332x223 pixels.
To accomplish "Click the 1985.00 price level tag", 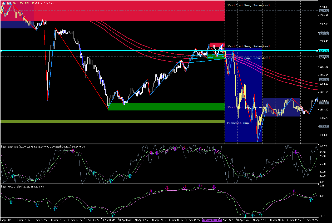I will (324, 126).
